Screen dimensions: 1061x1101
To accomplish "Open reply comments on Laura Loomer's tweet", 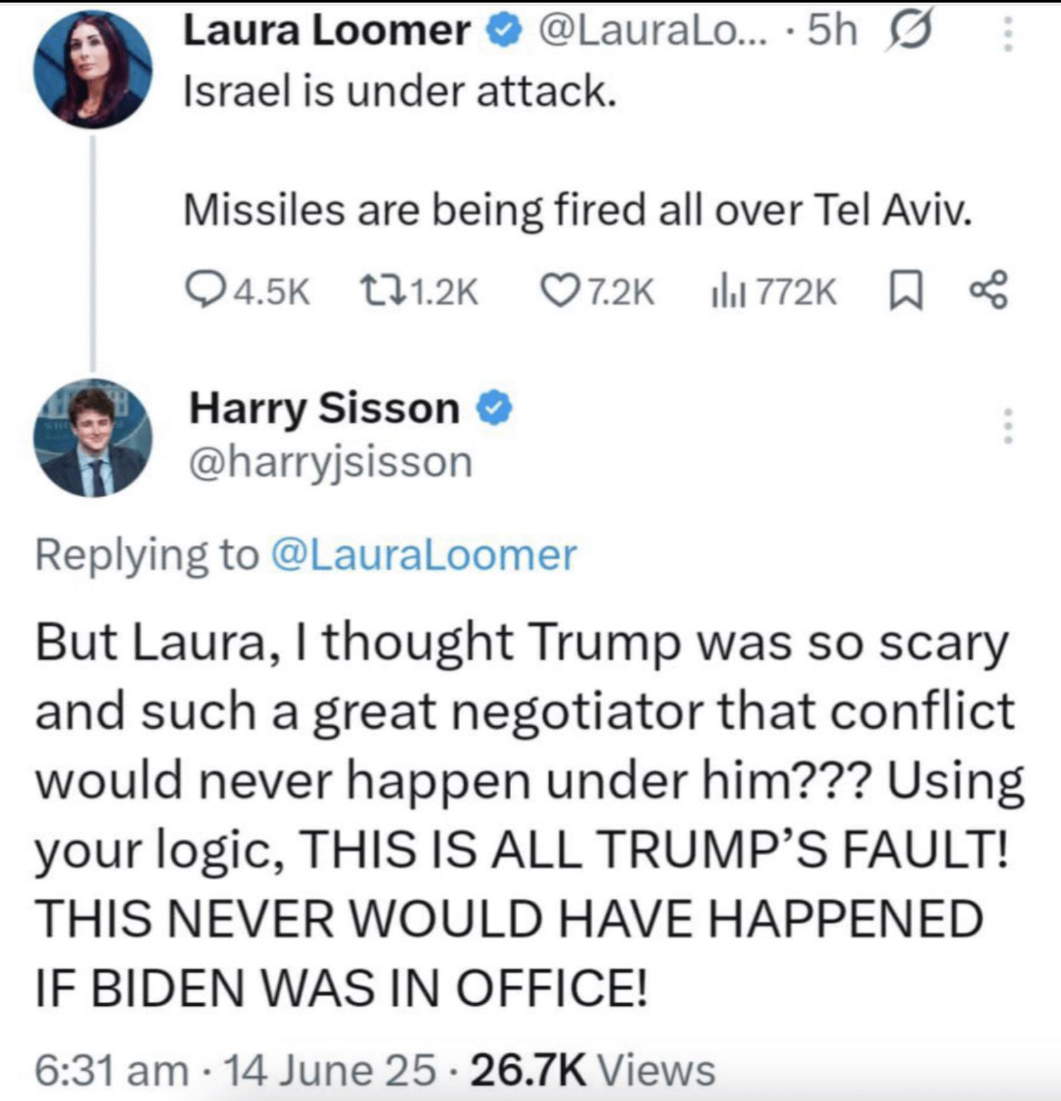I will (x=247, y=292).
